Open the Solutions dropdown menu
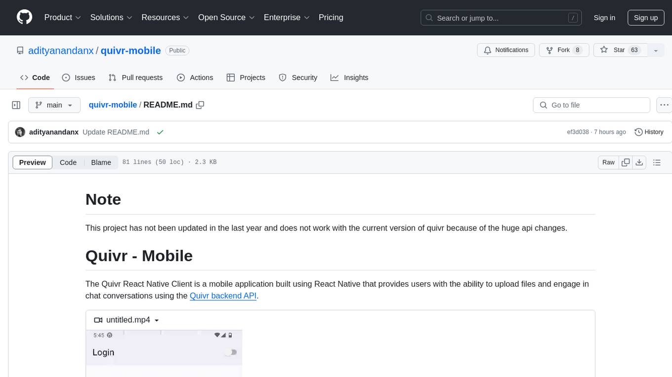The height and width of the screenshot is (377, 672). [x=111, y=17]
